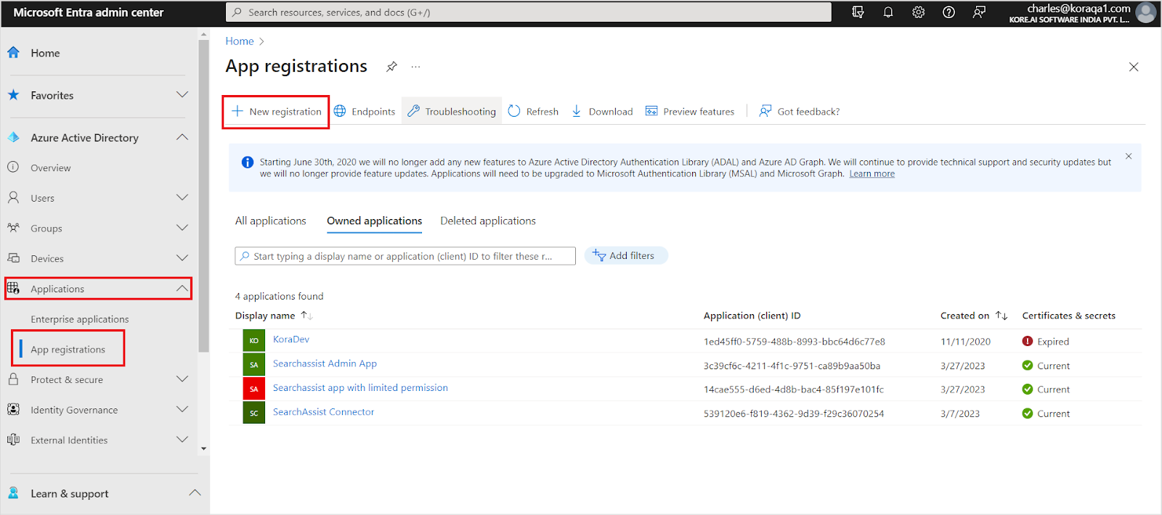
Task: Expand the Users section in sidebar
Action: (x=182, y=198)
